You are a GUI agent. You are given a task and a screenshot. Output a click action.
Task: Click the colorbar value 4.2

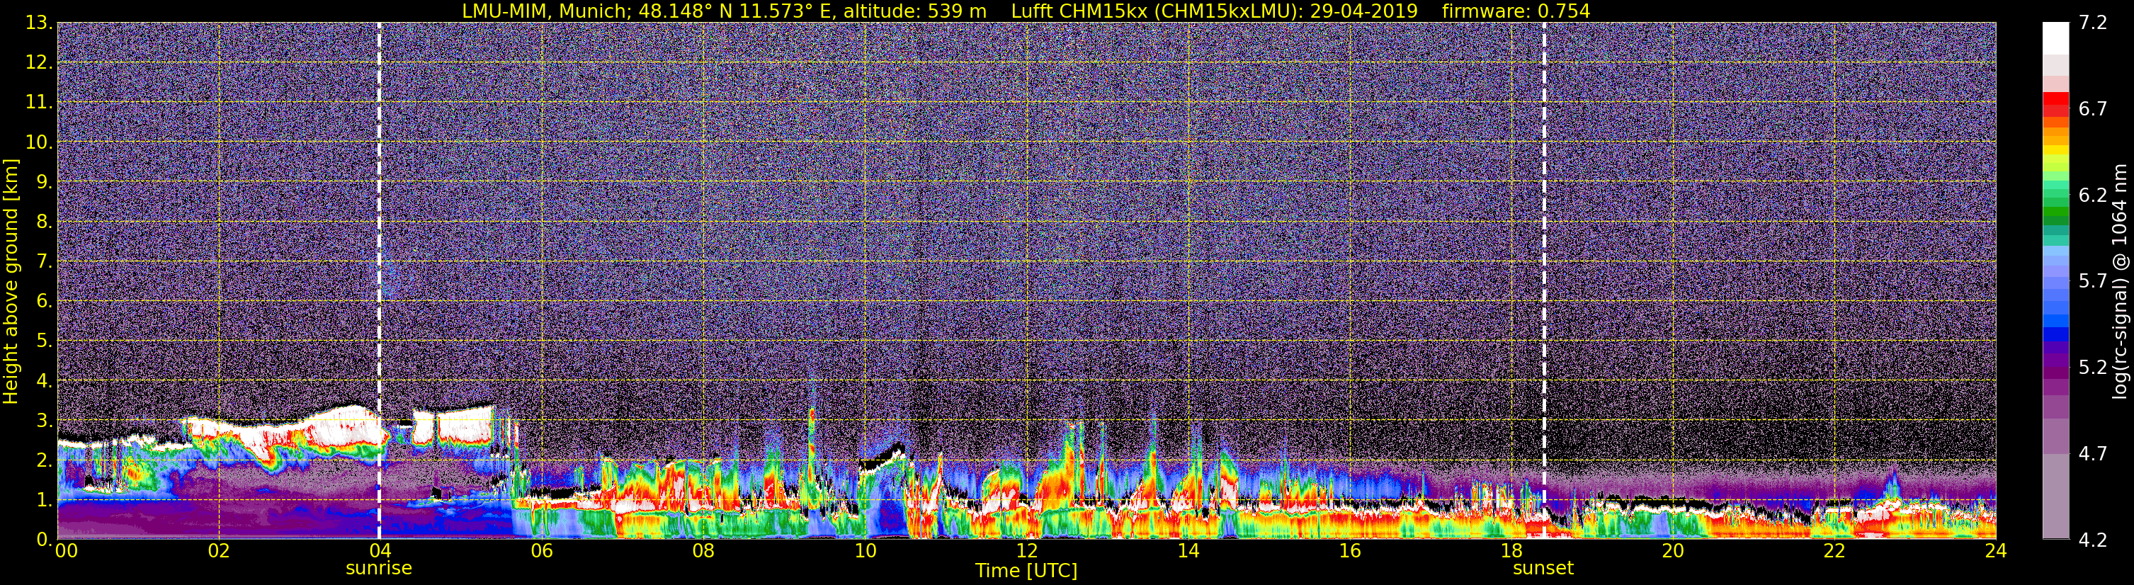(x=2093, y=540)
